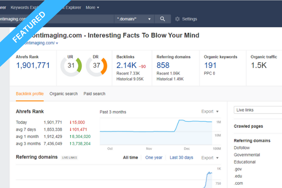Open the Live links dropdown
This screenshot has width=282, height=188.
pyautogui.click(x=258, y=110)
